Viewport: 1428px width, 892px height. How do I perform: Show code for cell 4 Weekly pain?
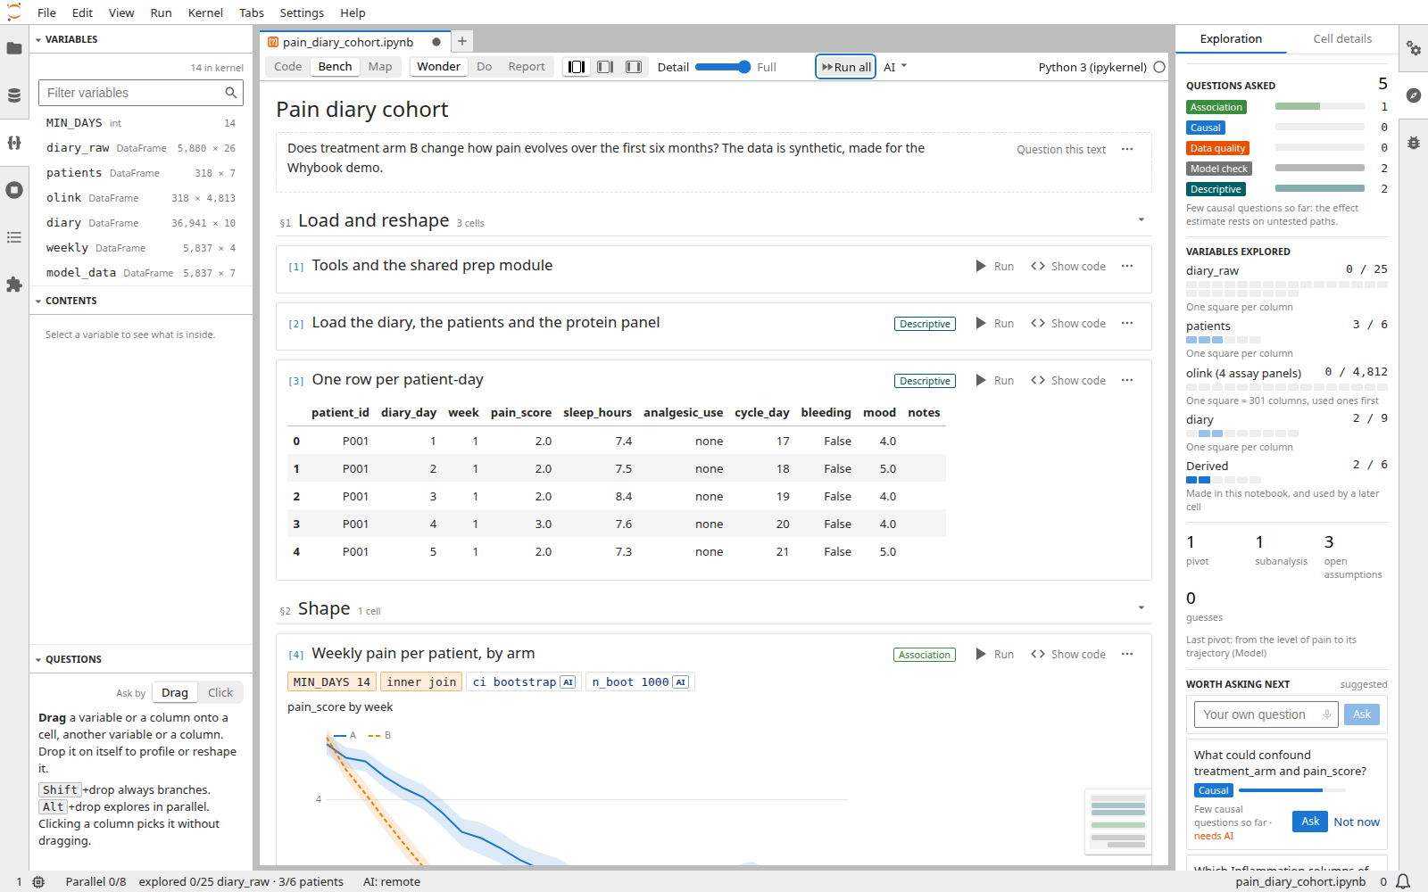tap(1068, 654)
